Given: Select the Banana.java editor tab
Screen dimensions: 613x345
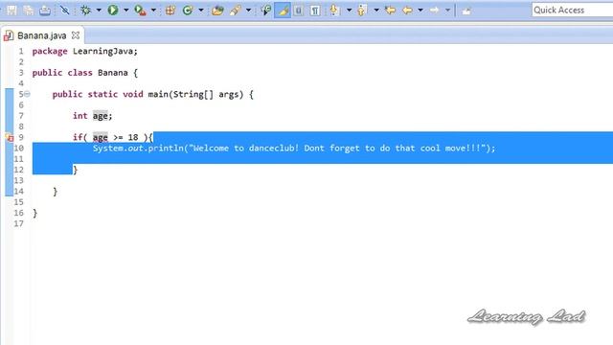Looking at the screenshot, I should coord(42,35).
